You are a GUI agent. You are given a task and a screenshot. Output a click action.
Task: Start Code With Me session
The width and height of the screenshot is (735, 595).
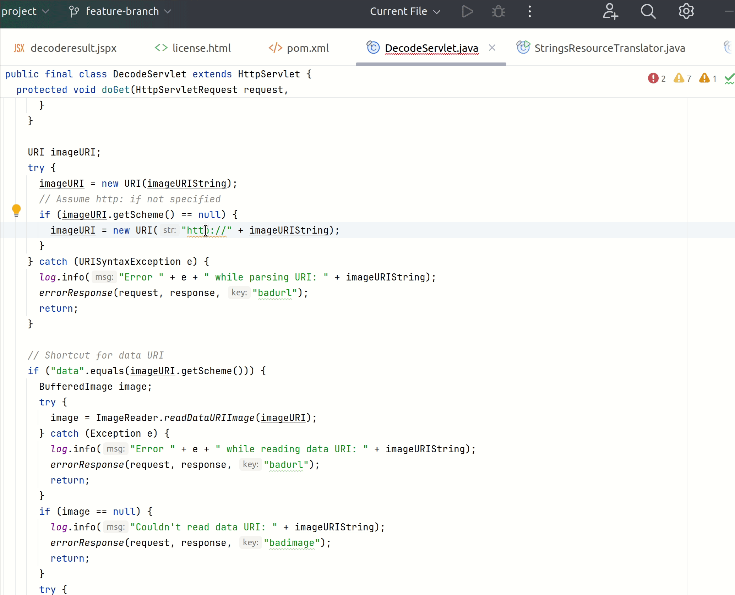610,11
